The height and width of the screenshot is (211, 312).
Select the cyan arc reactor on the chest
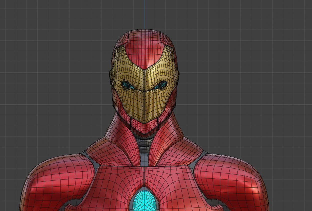pyautogui.click(x=144, y=201)
